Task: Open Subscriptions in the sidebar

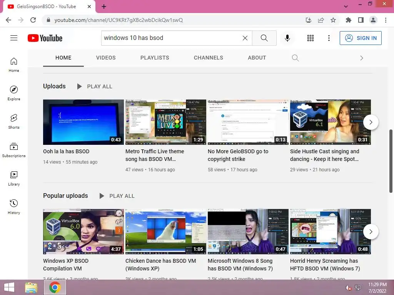Action: (x=14, y=150)
